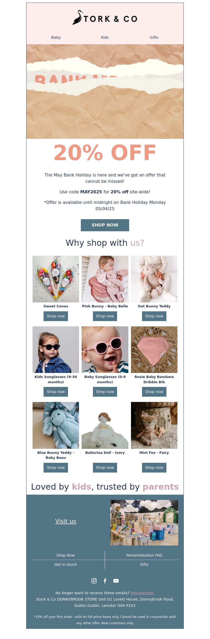Follow the Visit us link

(x=66, y=521)
